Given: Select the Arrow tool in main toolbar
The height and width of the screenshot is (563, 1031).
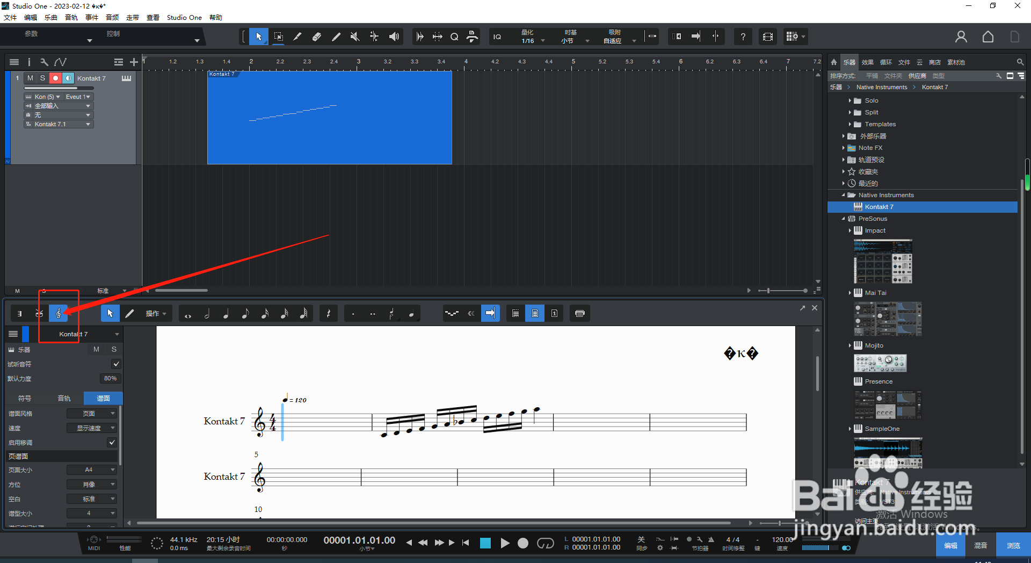Looking at the screenshot, I should point(259,37).
